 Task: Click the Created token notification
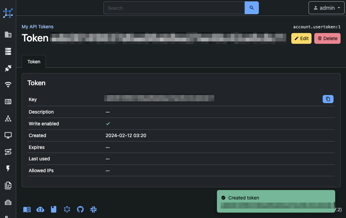(276, 201)
